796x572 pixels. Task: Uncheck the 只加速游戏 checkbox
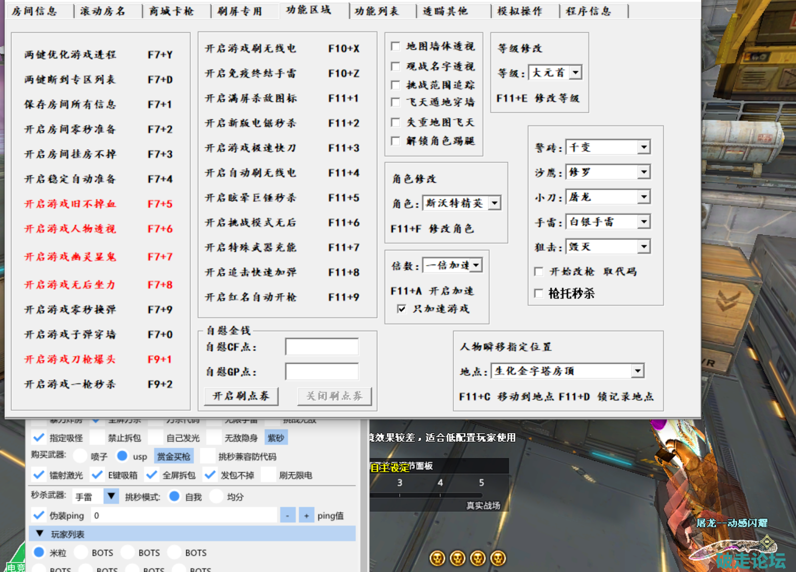pyautogui.click(x=401, y=309)
